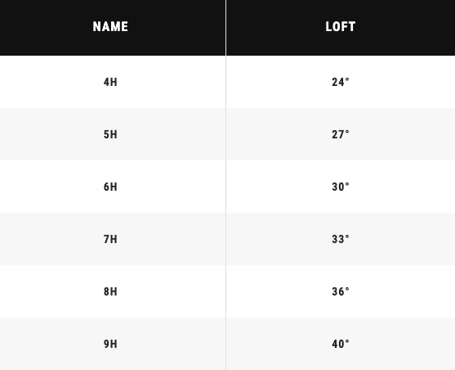Click the 33° loft value
455x370 pixels.
[x=341, y=239]
